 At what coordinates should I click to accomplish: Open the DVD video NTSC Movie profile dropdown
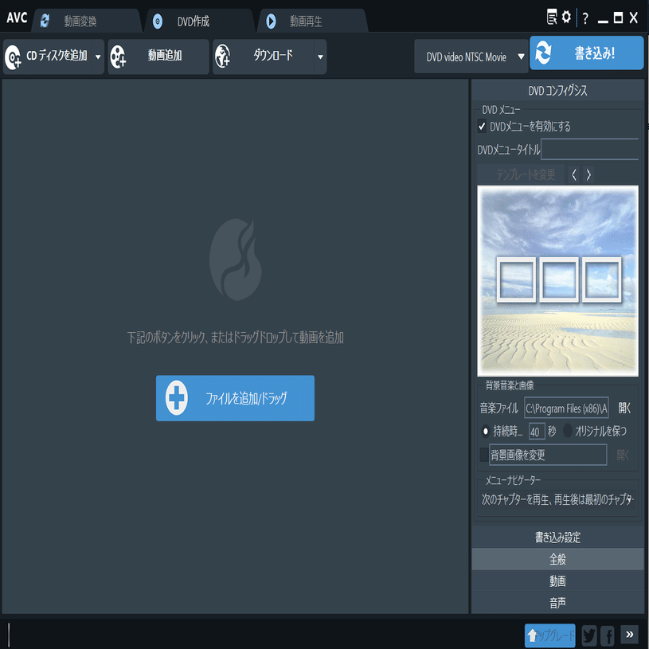[x=471, y=57]
